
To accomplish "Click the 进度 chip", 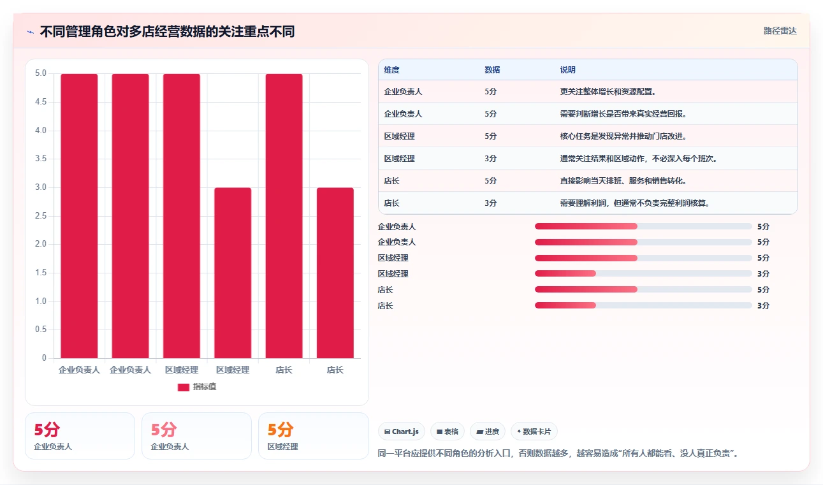I will pos(488,431).
